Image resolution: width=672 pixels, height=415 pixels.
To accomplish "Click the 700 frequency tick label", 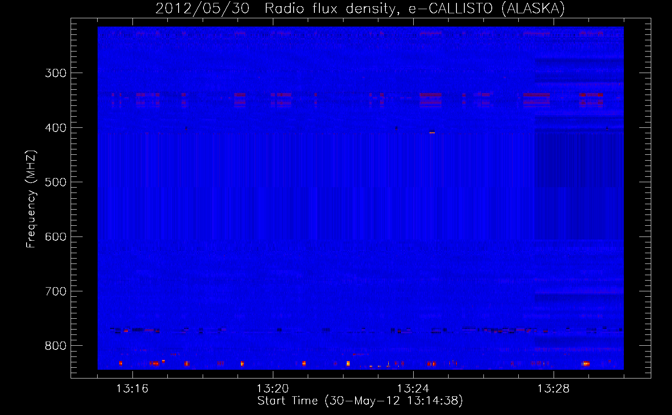I will click(x=56, y=291).
